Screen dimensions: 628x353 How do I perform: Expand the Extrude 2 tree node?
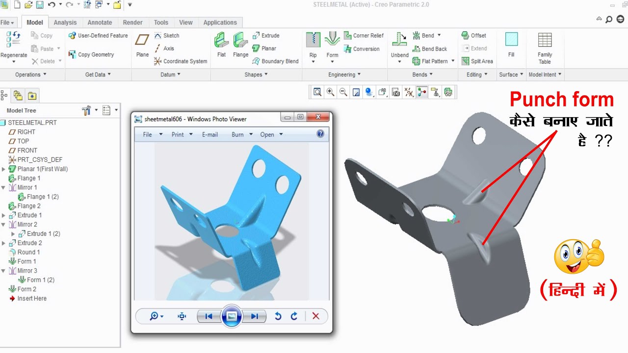pyautogui.click(x=4, y=243)
